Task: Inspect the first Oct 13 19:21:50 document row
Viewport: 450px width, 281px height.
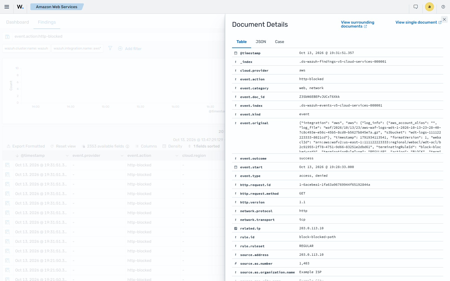Action: point(8,261)
